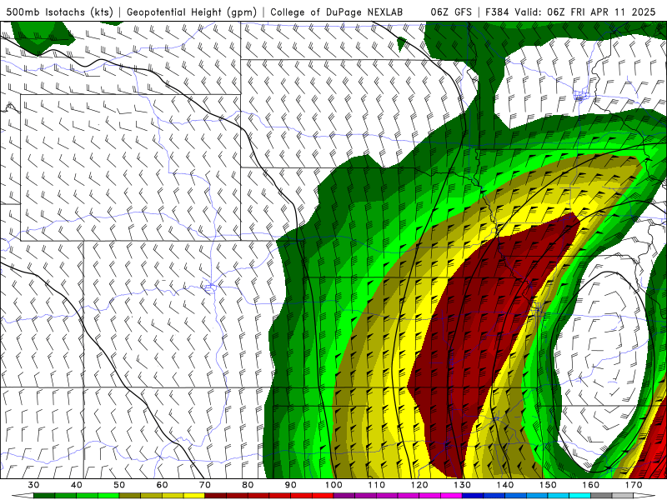Click the '130' legend scale label
This screenshot has width=667, height=500.
click(x=462, y=485)
